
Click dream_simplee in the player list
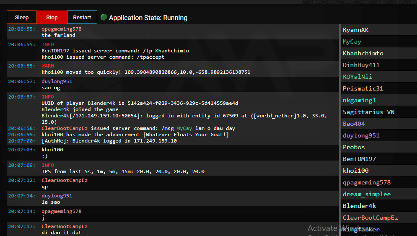(366, 194)
